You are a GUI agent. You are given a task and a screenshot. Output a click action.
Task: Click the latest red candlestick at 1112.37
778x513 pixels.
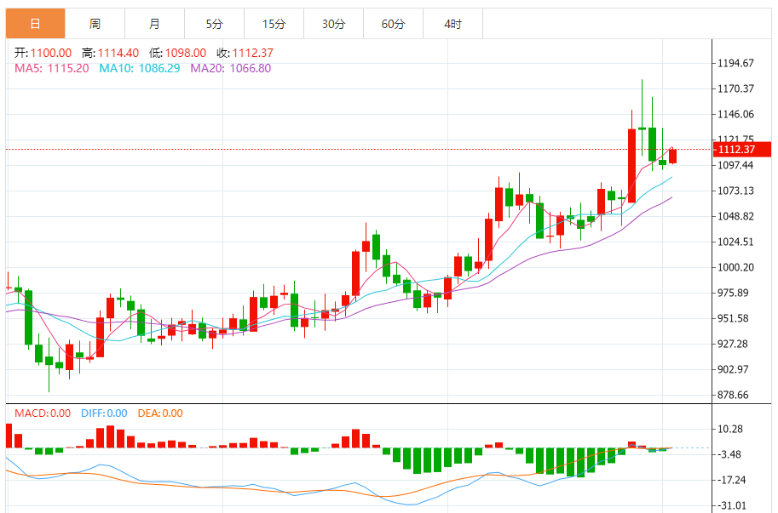673,156
